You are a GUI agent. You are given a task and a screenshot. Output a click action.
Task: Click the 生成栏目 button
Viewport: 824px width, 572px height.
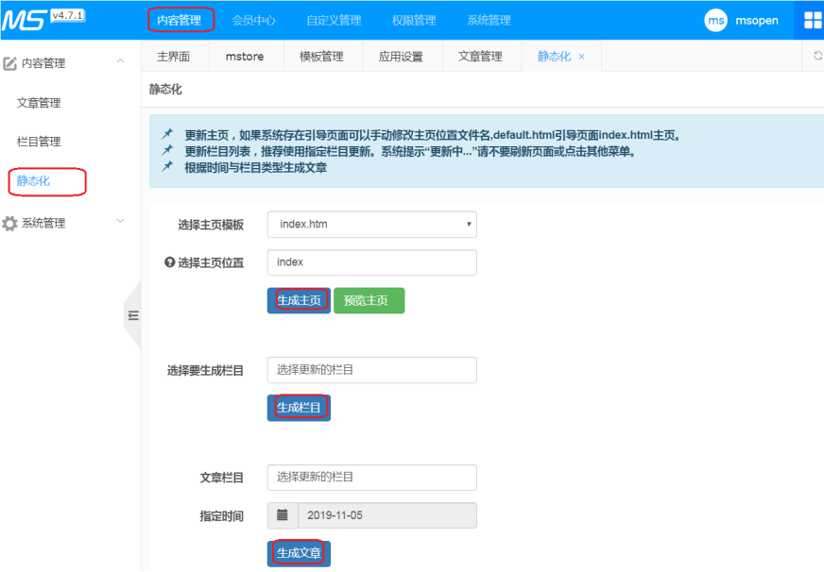(299, 408)
